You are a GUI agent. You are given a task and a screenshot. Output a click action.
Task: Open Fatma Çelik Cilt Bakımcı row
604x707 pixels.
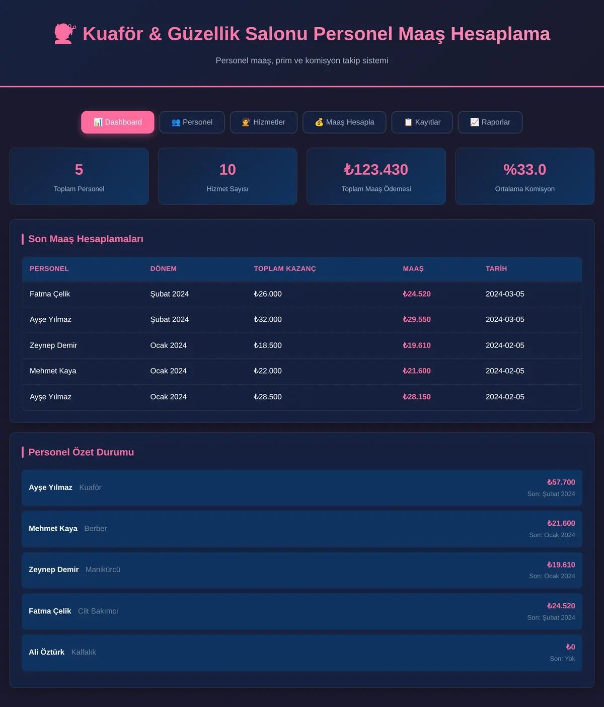[302, 611]
